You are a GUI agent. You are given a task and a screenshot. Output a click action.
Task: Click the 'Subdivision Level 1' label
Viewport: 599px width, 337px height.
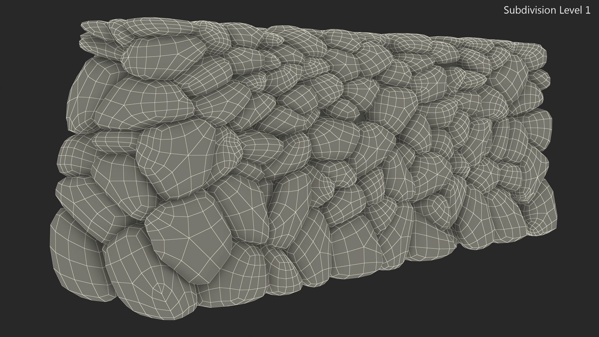tap(547, 10)
